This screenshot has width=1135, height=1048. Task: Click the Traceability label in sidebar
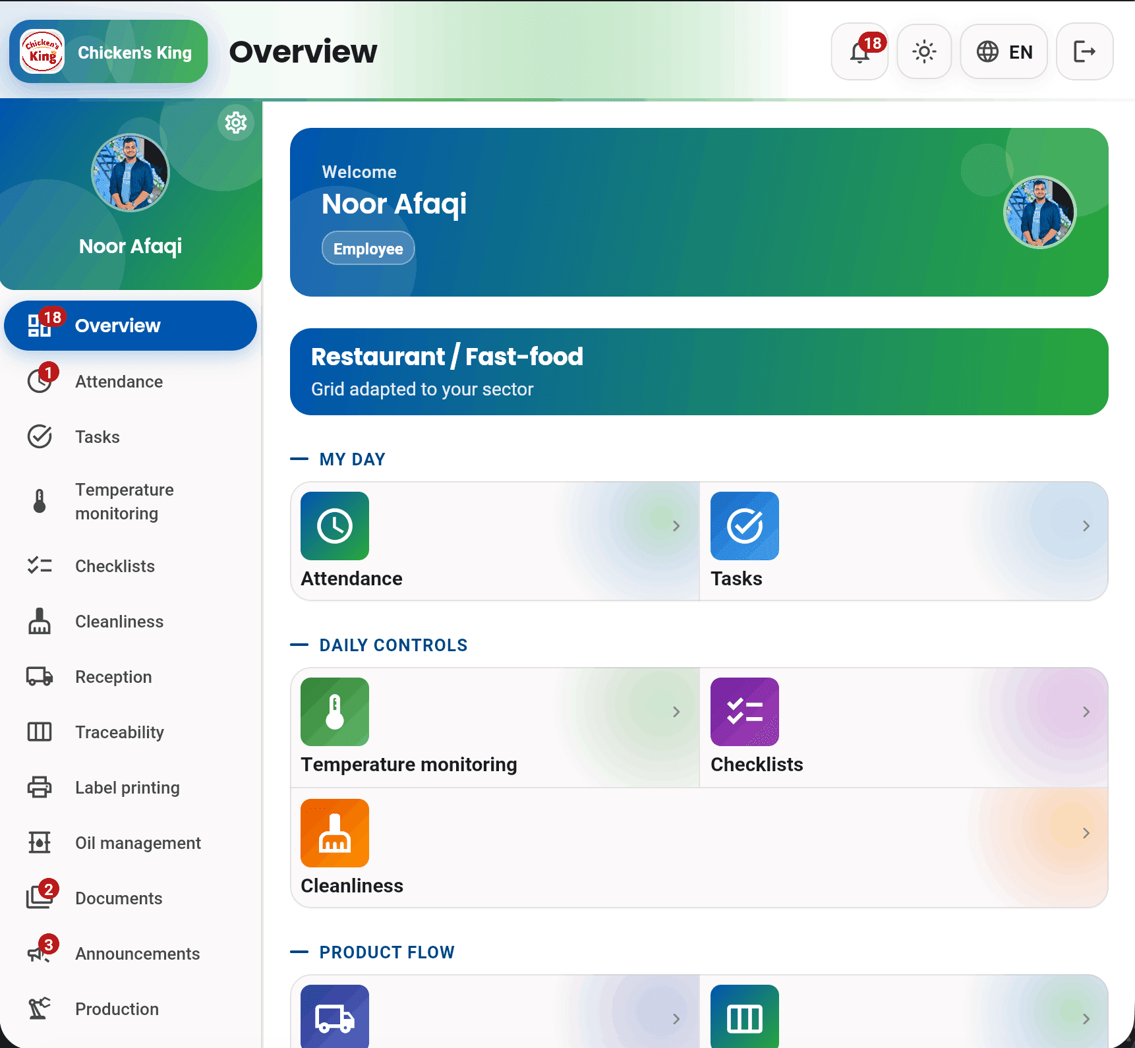coord(119,733)
